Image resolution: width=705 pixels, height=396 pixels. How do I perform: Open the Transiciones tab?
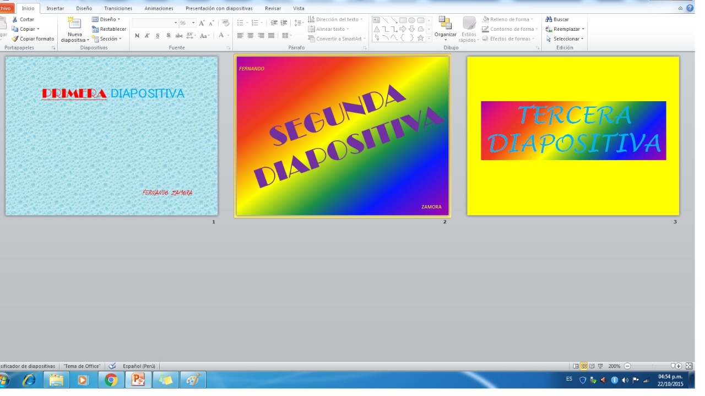click(x=118, y=8)
